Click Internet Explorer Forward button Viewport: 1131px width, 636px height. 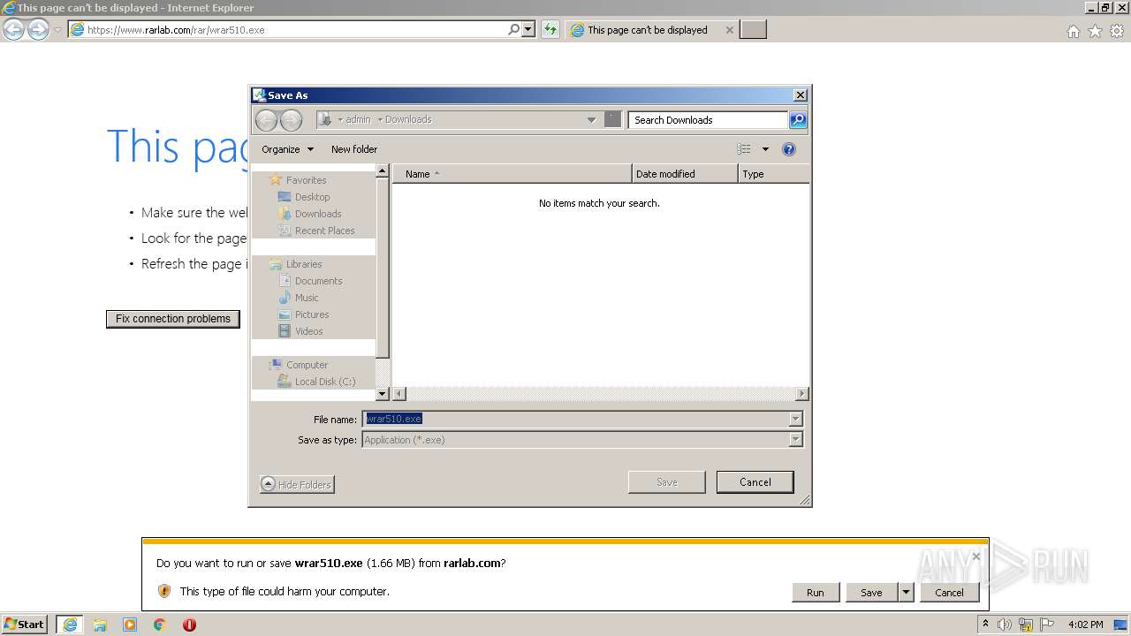tap(38, 29)
